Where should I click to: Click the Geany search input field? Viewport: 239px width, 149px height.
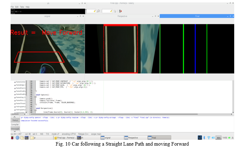91,11
